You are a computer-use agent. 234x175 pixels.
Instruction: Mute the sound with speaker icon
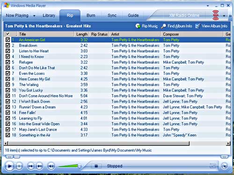(x=51, y=166)
